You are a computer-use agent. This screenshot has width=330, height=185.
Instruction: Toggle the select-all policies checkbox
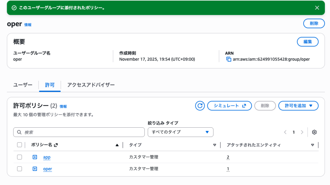[19, 145]
